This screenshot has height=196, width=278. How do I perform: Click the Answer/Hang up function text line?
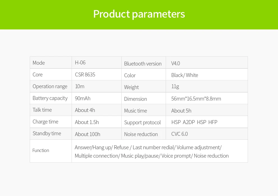click(148, 147)
